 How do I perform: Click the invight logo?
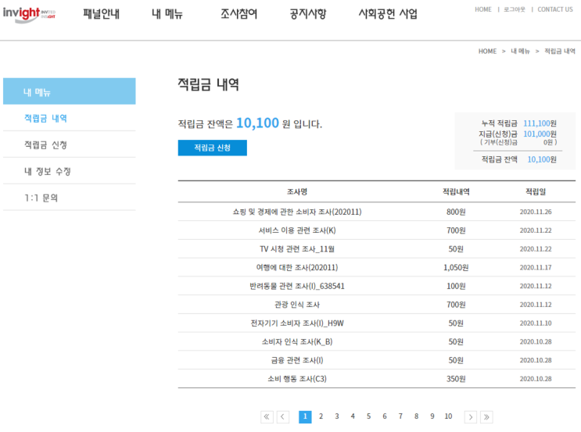(x=29, y=14)
